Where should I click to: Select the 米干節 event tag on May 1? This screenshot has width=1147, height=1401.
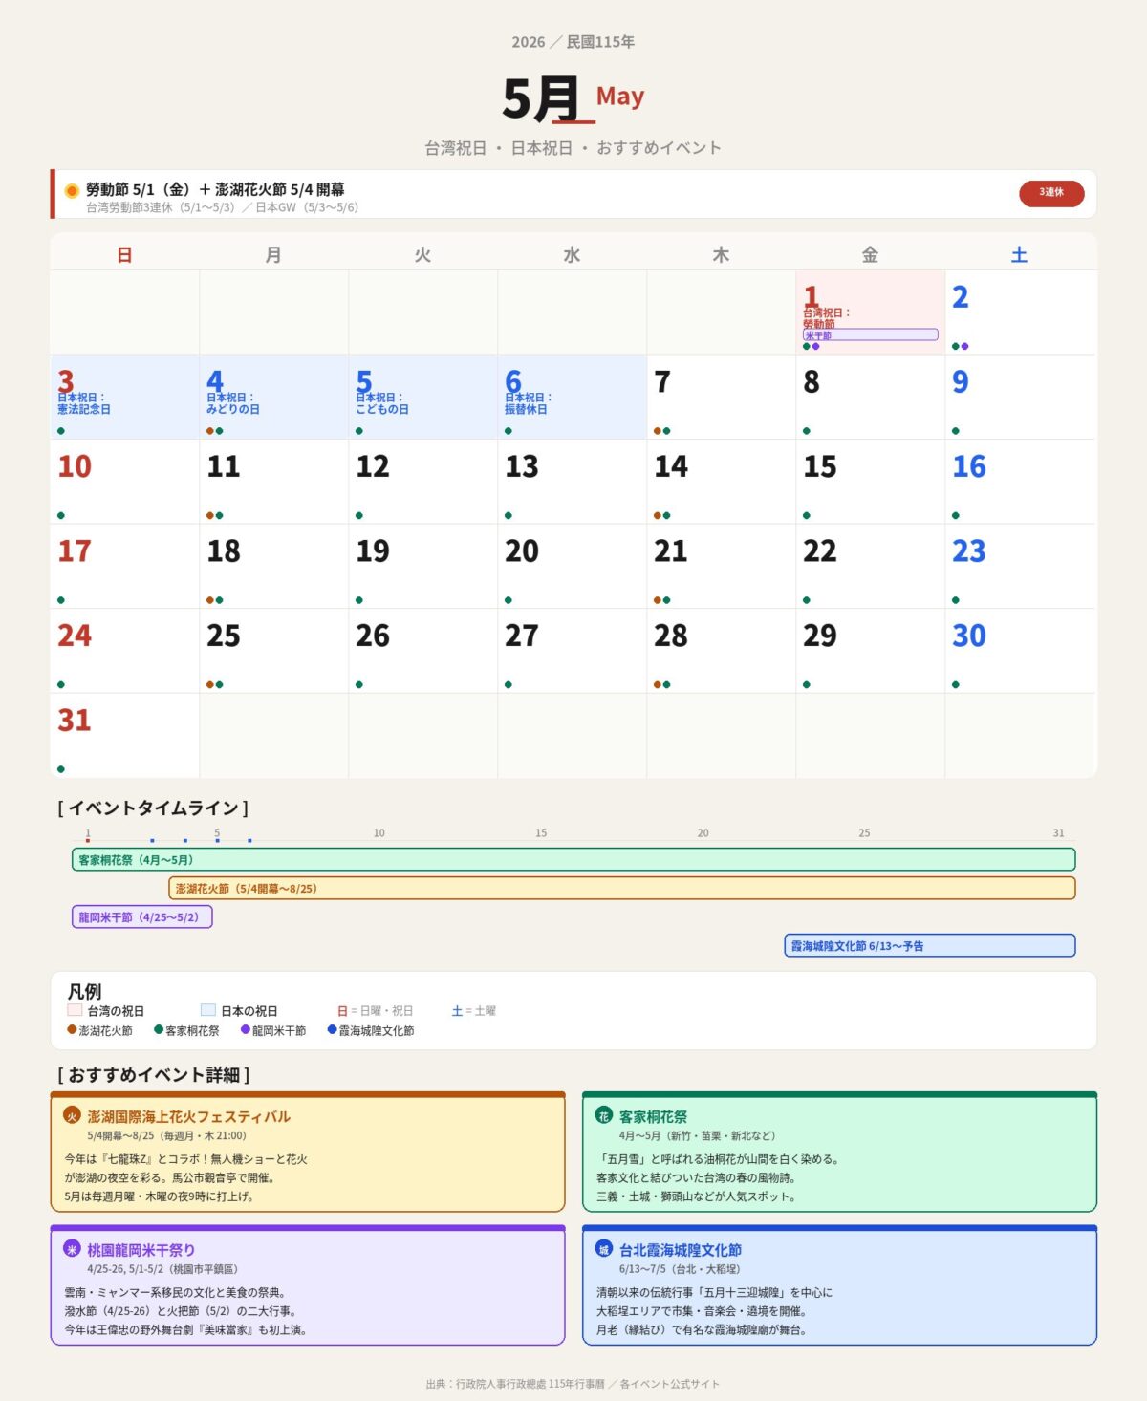pyautogui.click(x=870, y=335)
